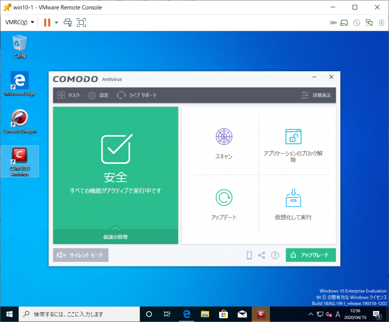Click the VMRC hard disk device icon
Screen dimensions: 389x322
(x=344, y=23)
